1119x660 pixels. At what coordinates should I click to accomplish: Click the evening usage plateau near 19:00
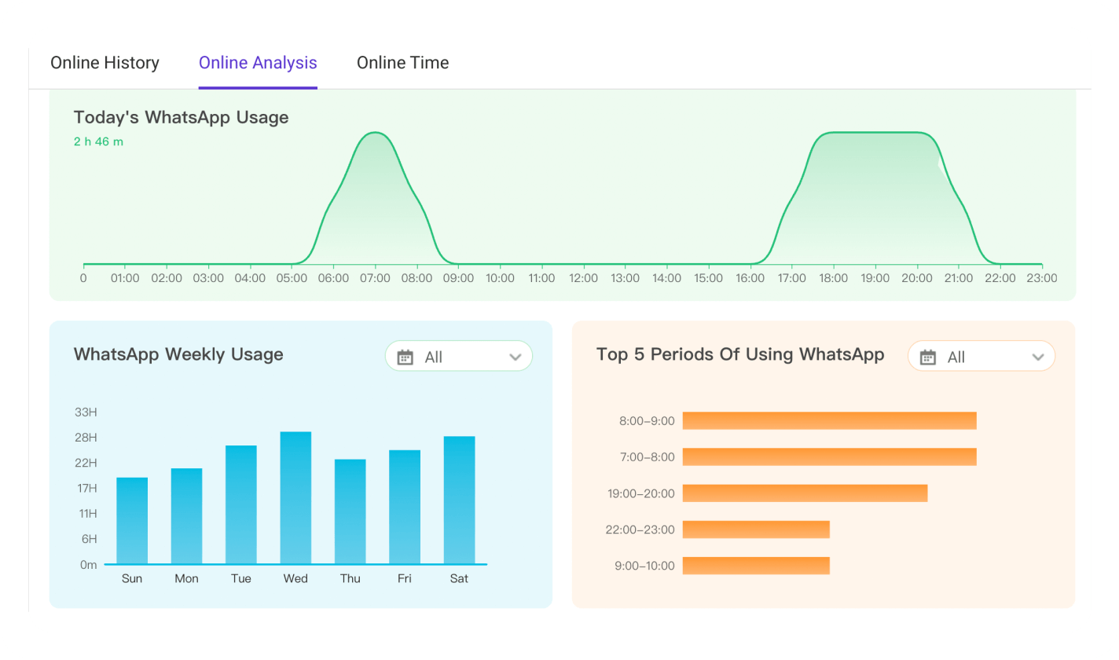(x=875, y=134)
